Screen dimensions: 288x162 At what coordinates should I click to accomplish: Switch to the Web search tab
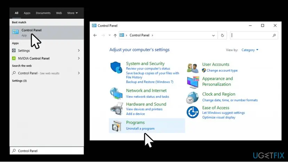pos(59,13)
